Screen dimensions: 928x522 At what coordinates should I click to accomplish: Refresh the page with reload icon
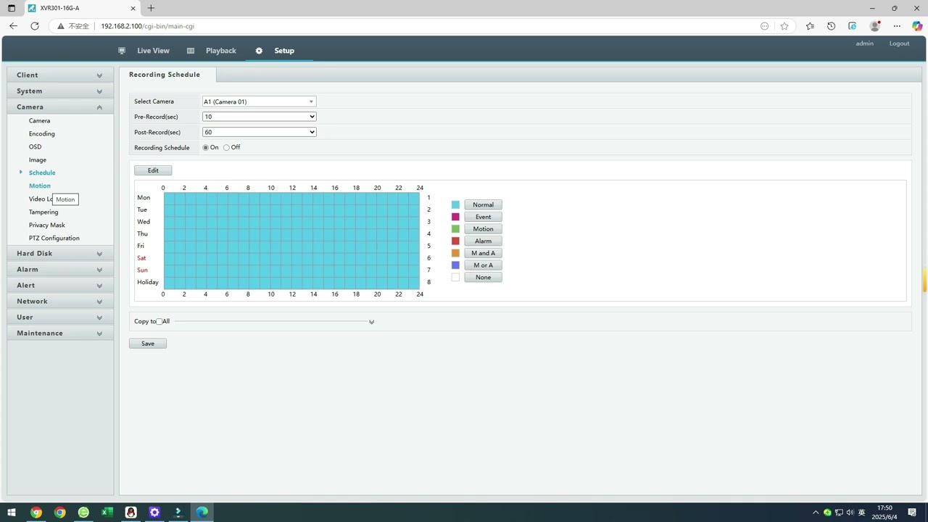(35, 26)
